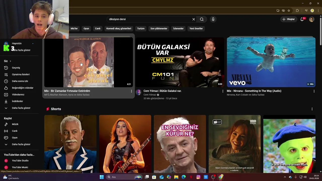This screenshot has width=322, height=181.
Task: Clear the YouTube search query with X
Action: click(x=194, y=19)
